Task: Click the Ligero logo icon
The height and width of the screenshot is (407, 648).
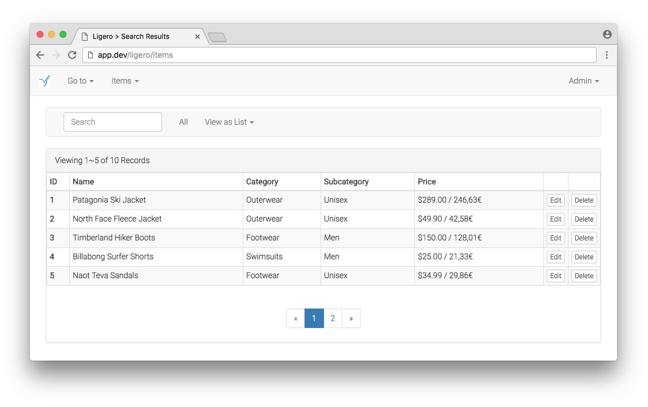Action: point(45,81)
